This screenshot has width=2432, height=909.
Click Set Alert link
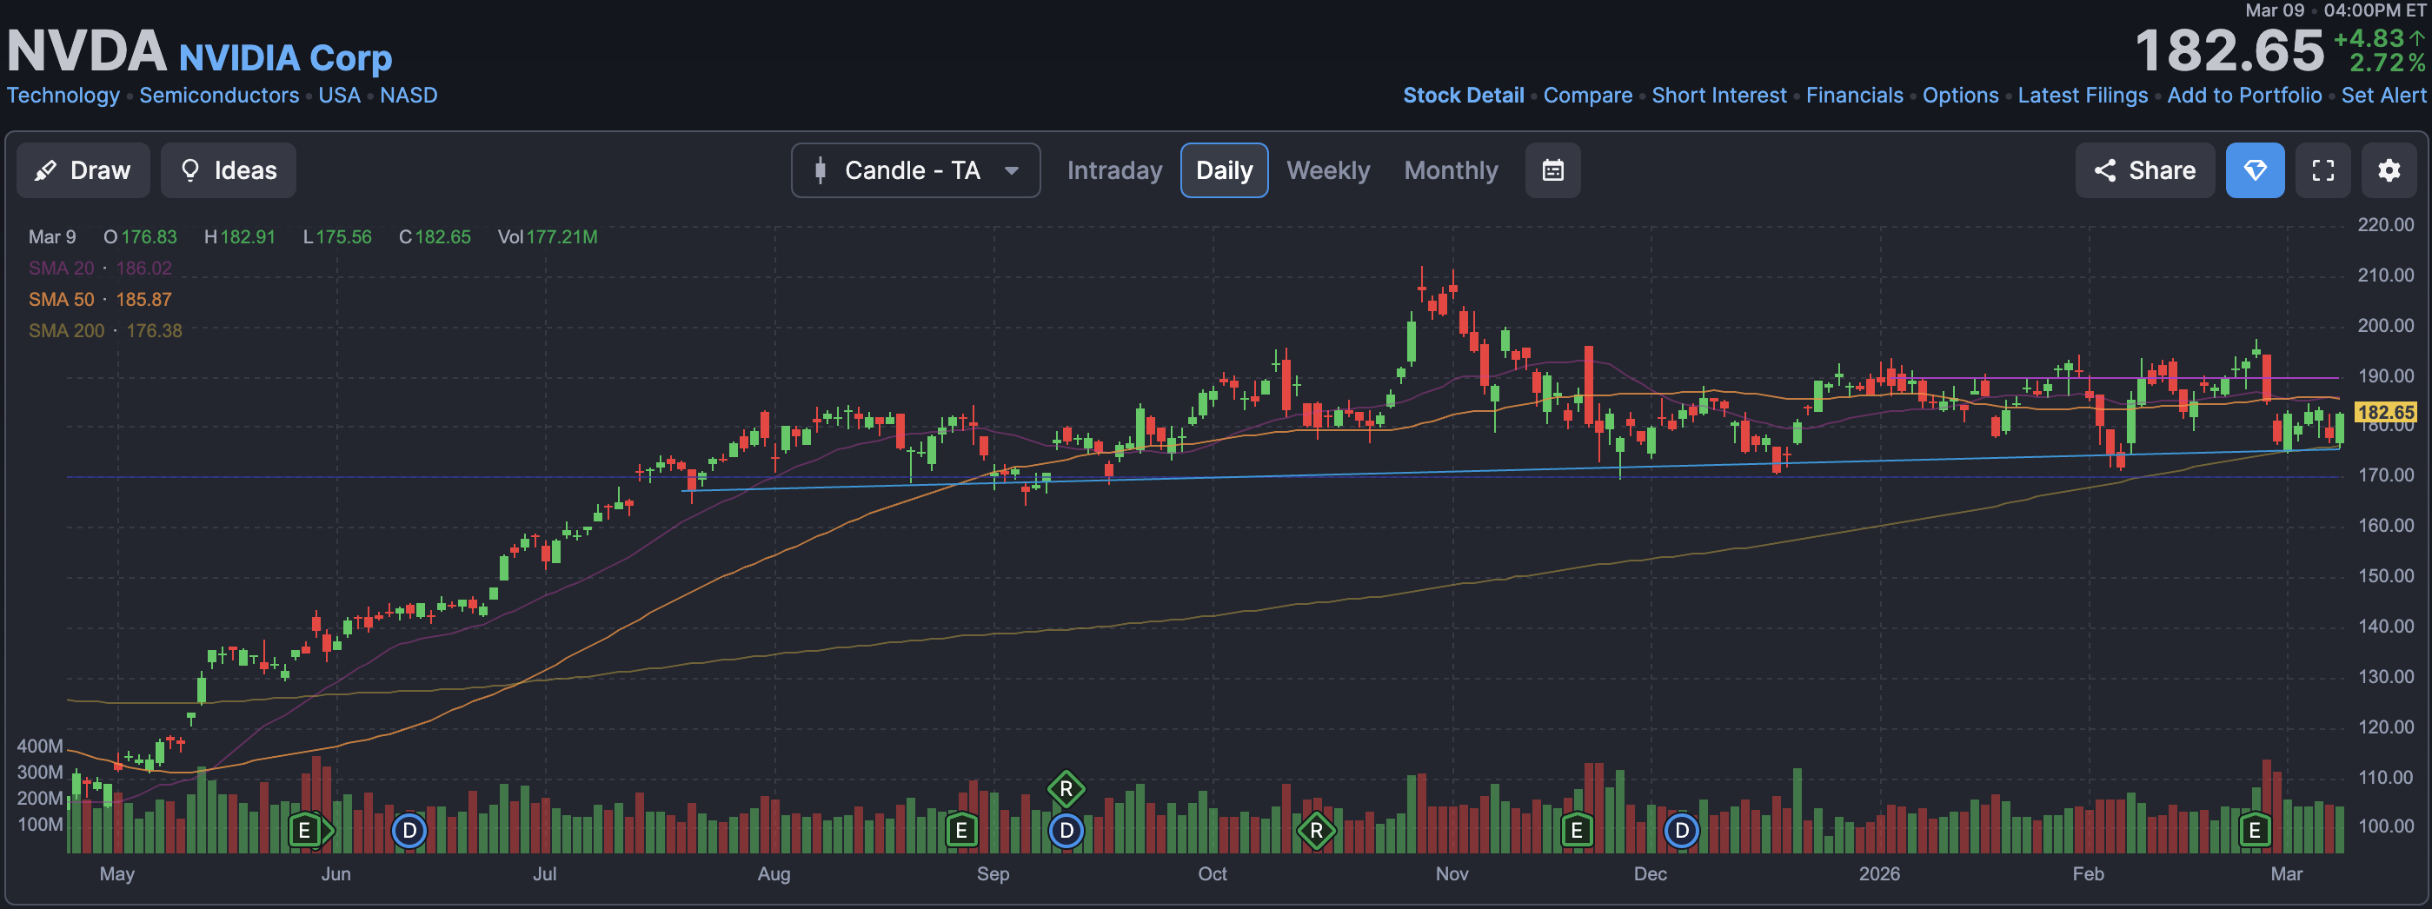click(x=2383, y=96)
